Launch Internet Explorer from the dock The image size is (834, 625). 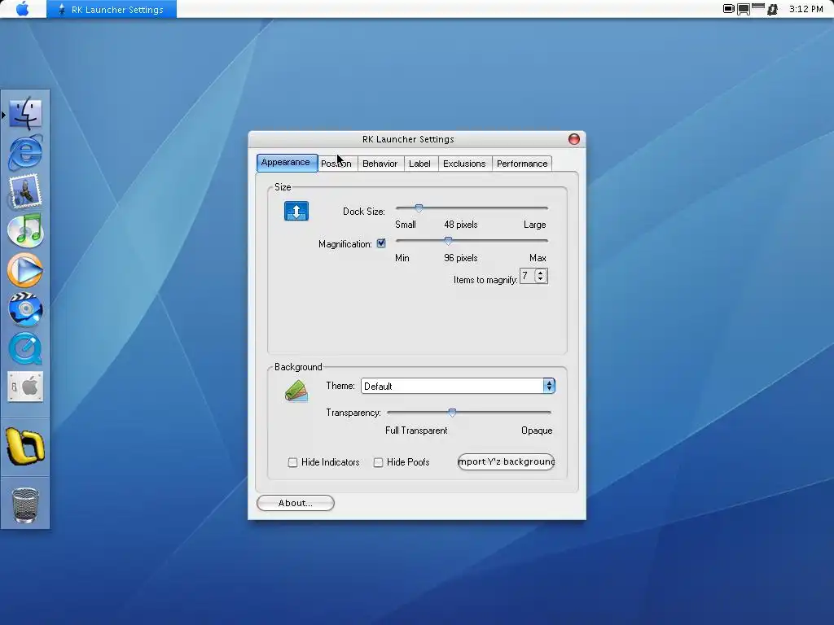pyautogui.click(x=25, y=152)
